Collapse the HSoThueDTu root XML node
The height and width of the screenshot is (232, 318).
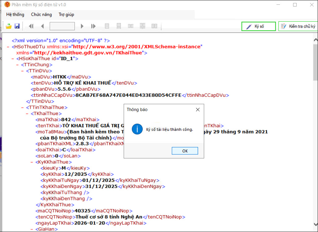(x=8, y=47)
